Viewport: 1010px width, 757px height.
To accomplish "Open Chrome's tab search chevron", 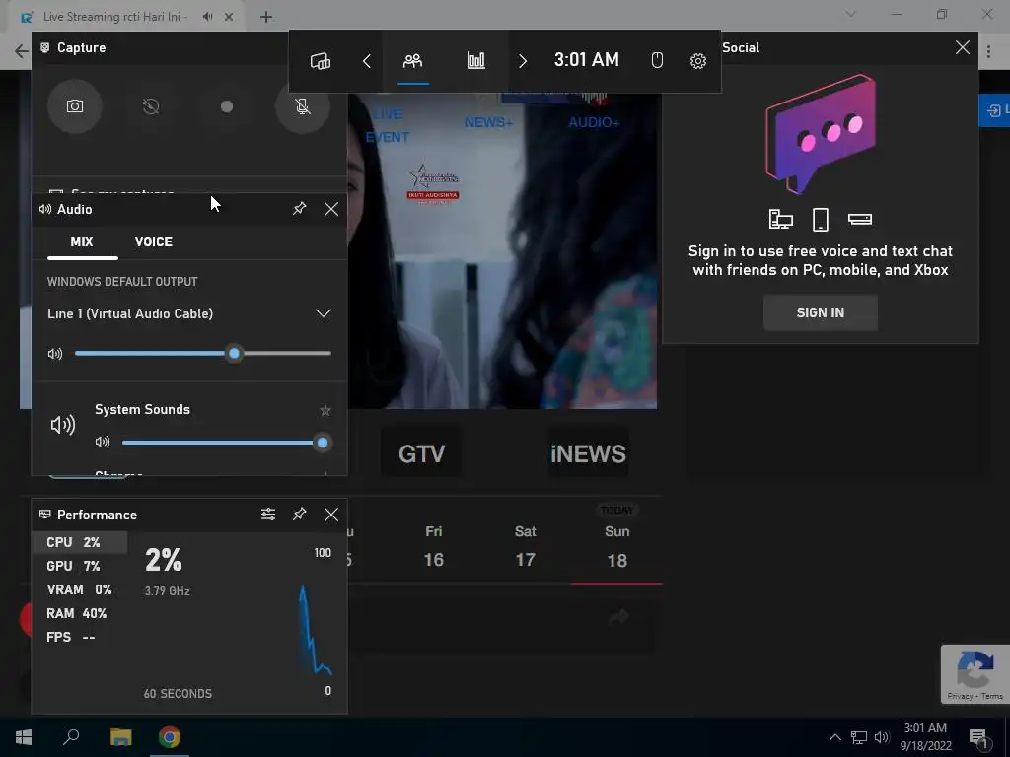I will pos(851,14).
